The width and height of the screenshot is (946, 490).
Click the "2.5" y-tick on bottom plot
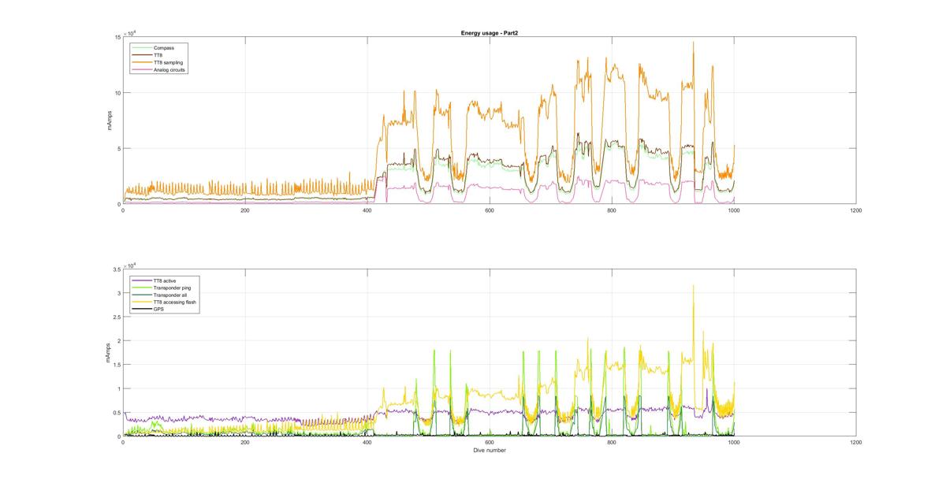116,317
